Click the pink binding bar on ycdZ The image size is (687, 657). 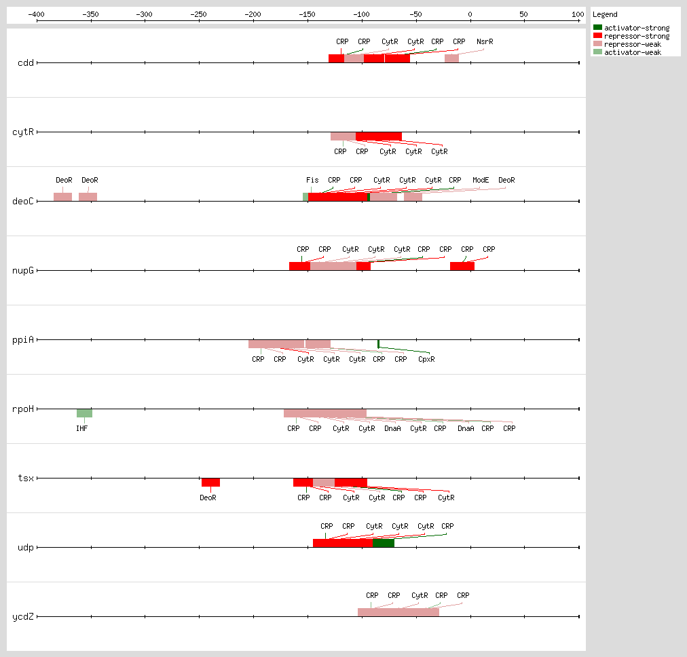[x=398, y=612]
